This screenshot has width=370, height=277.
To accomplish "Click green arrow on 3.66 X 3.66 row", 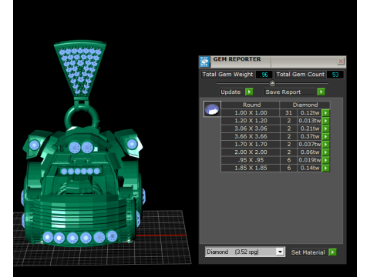I will click(326, 136).
